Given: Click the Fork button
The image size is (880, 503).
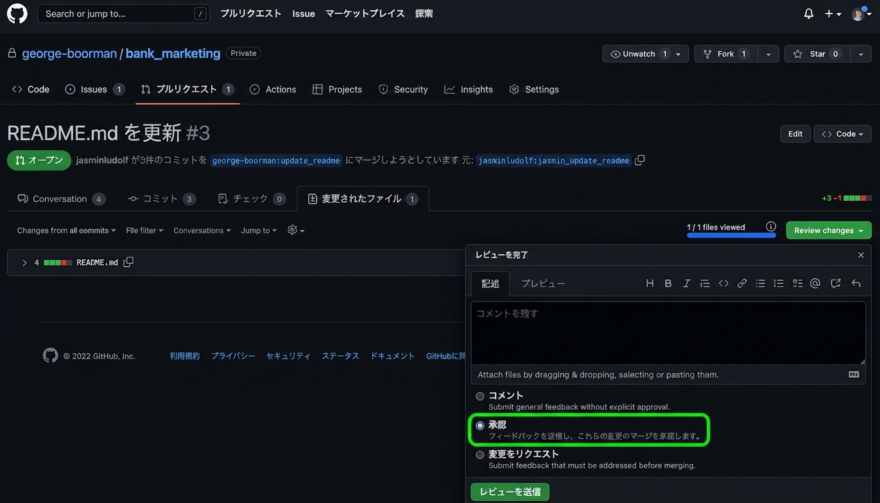Looking at the screenshot, I should point(726,54).
